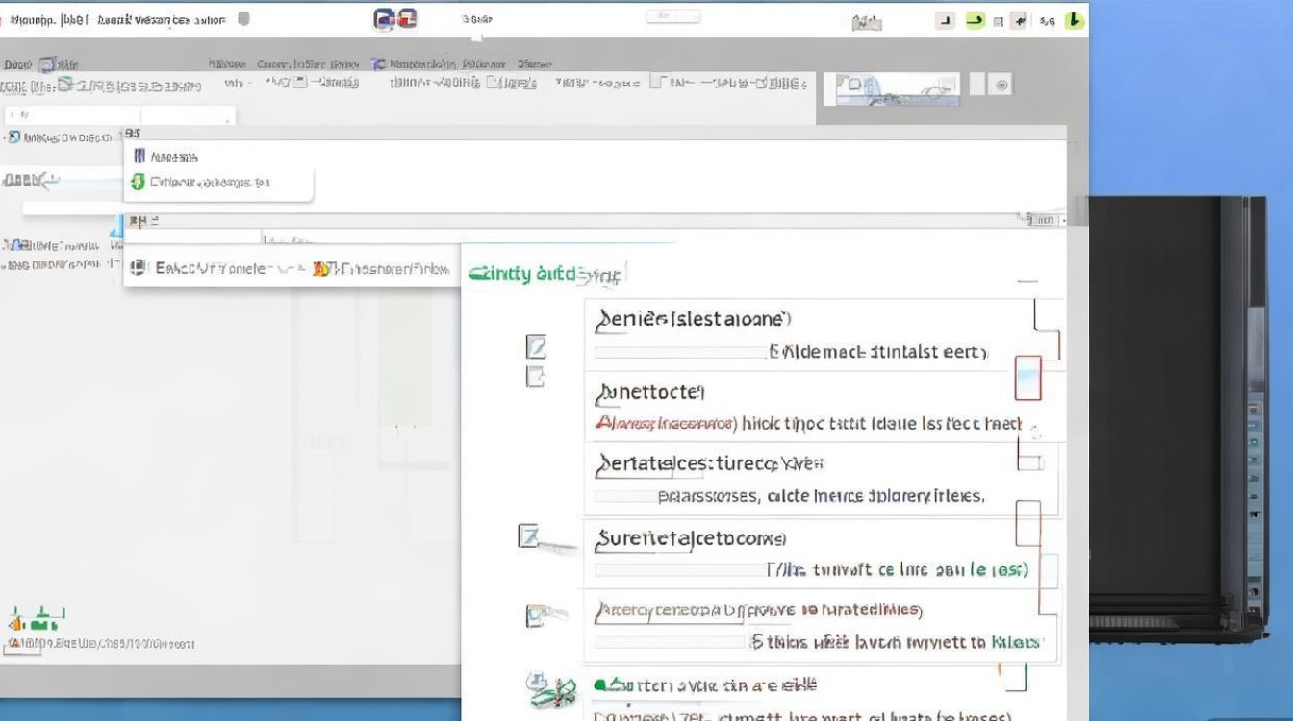This screenshot has height=721, width=1293.
Task: Select the blue document icon in the small popup
Action: pyautogui.click(x=139, y=156)
